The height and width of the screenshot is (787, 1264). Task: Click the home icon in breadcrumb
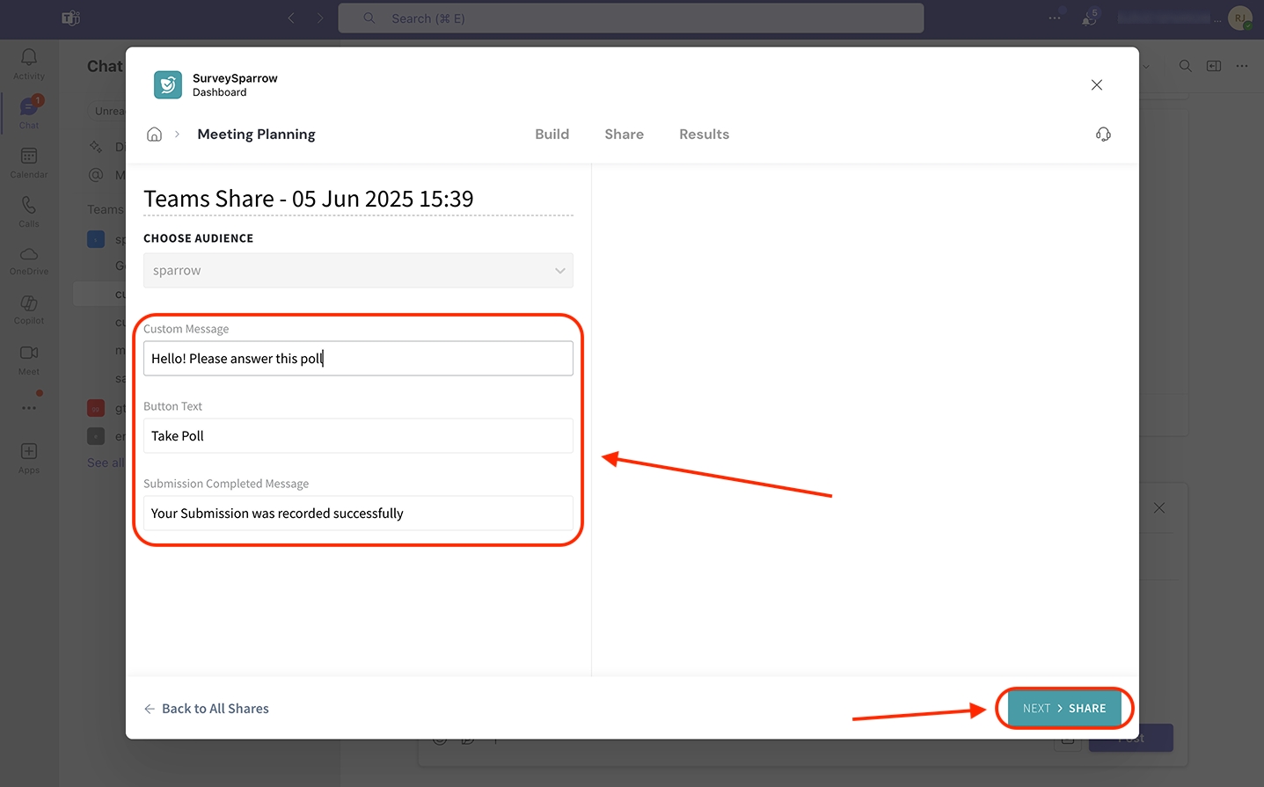click(x=154, y=135)
